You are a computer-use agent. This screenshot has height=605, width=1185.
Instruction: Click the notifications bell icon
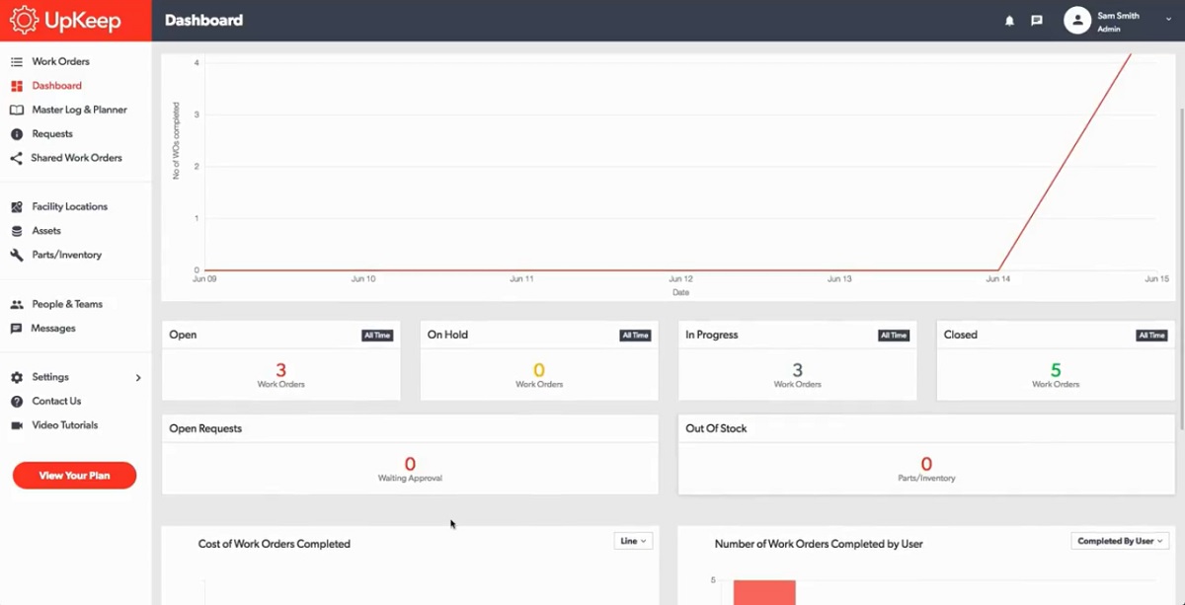[1009, 20]
